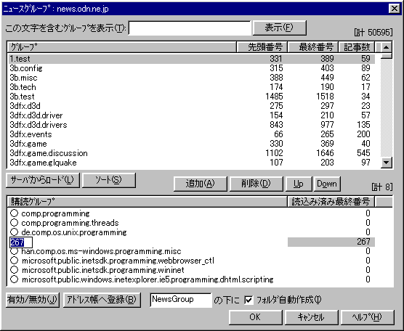Viewport: 404px width, 331px height.
Task: Toggle radio icon for comp.programming
Action: [x=15, y=213]
